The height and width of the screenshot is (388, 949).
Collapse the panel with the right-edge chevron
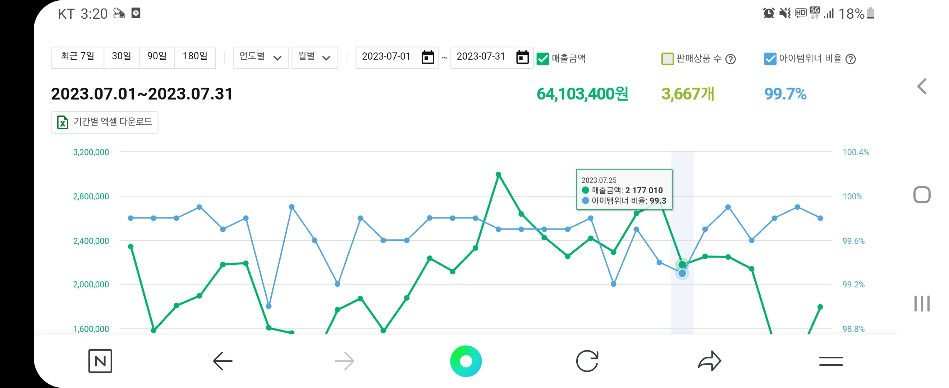click(x=922, y=86)
